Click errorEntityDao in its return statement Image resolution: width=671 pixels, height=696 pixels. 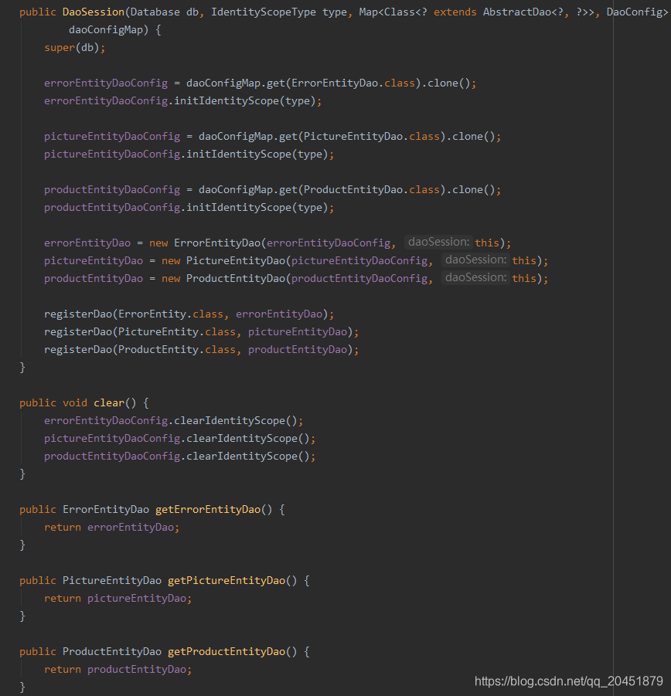[131, 527]
